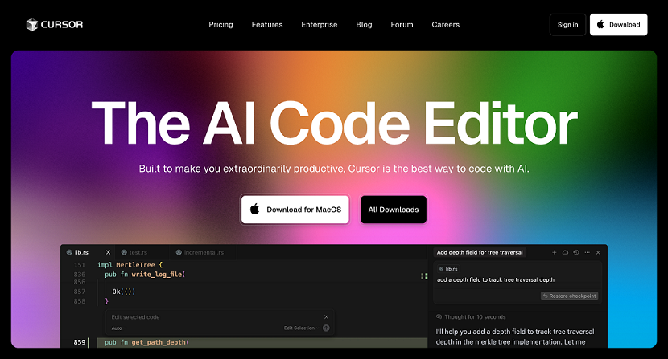This screenshot has width=668, height=359.
Task: Click the submit arrow in edit popup
Action: 326,328
